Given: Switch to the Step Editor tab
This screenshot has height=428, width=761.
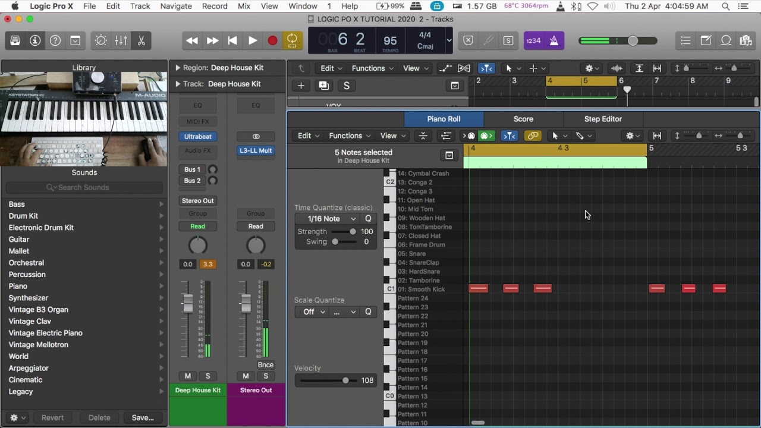Looking at the screenshot, I should pyautogui.click(x=603, y=119).
